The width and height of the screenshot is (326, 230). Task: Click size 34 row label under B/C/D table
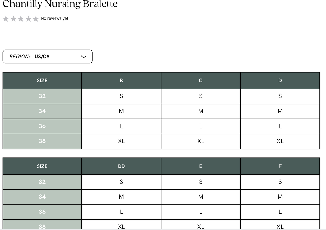coord(42,111)
